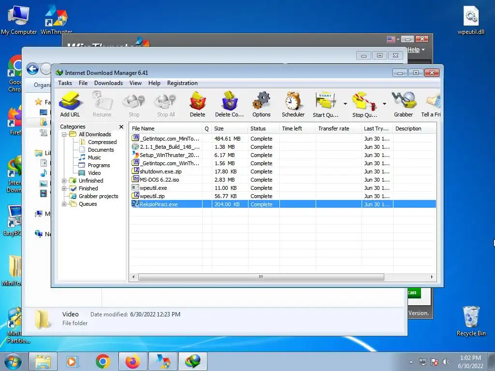Close the Categories panel
The image size is (495, 371).
click(x=121, y=127)
